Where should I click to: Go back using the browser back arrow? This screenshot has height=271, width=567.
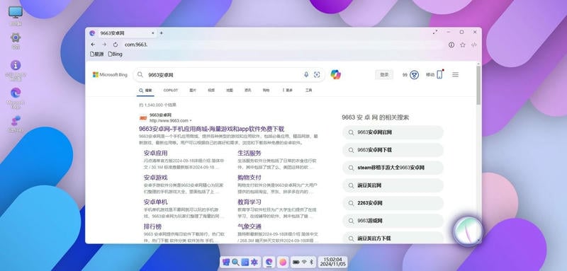(x=93, y=45)
